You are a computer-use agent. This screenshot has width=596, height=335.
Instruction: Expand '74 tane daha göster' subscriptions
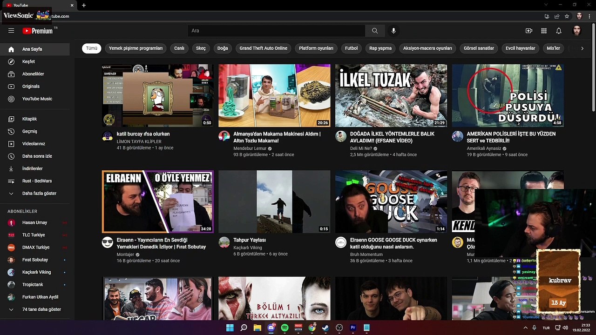35,309
